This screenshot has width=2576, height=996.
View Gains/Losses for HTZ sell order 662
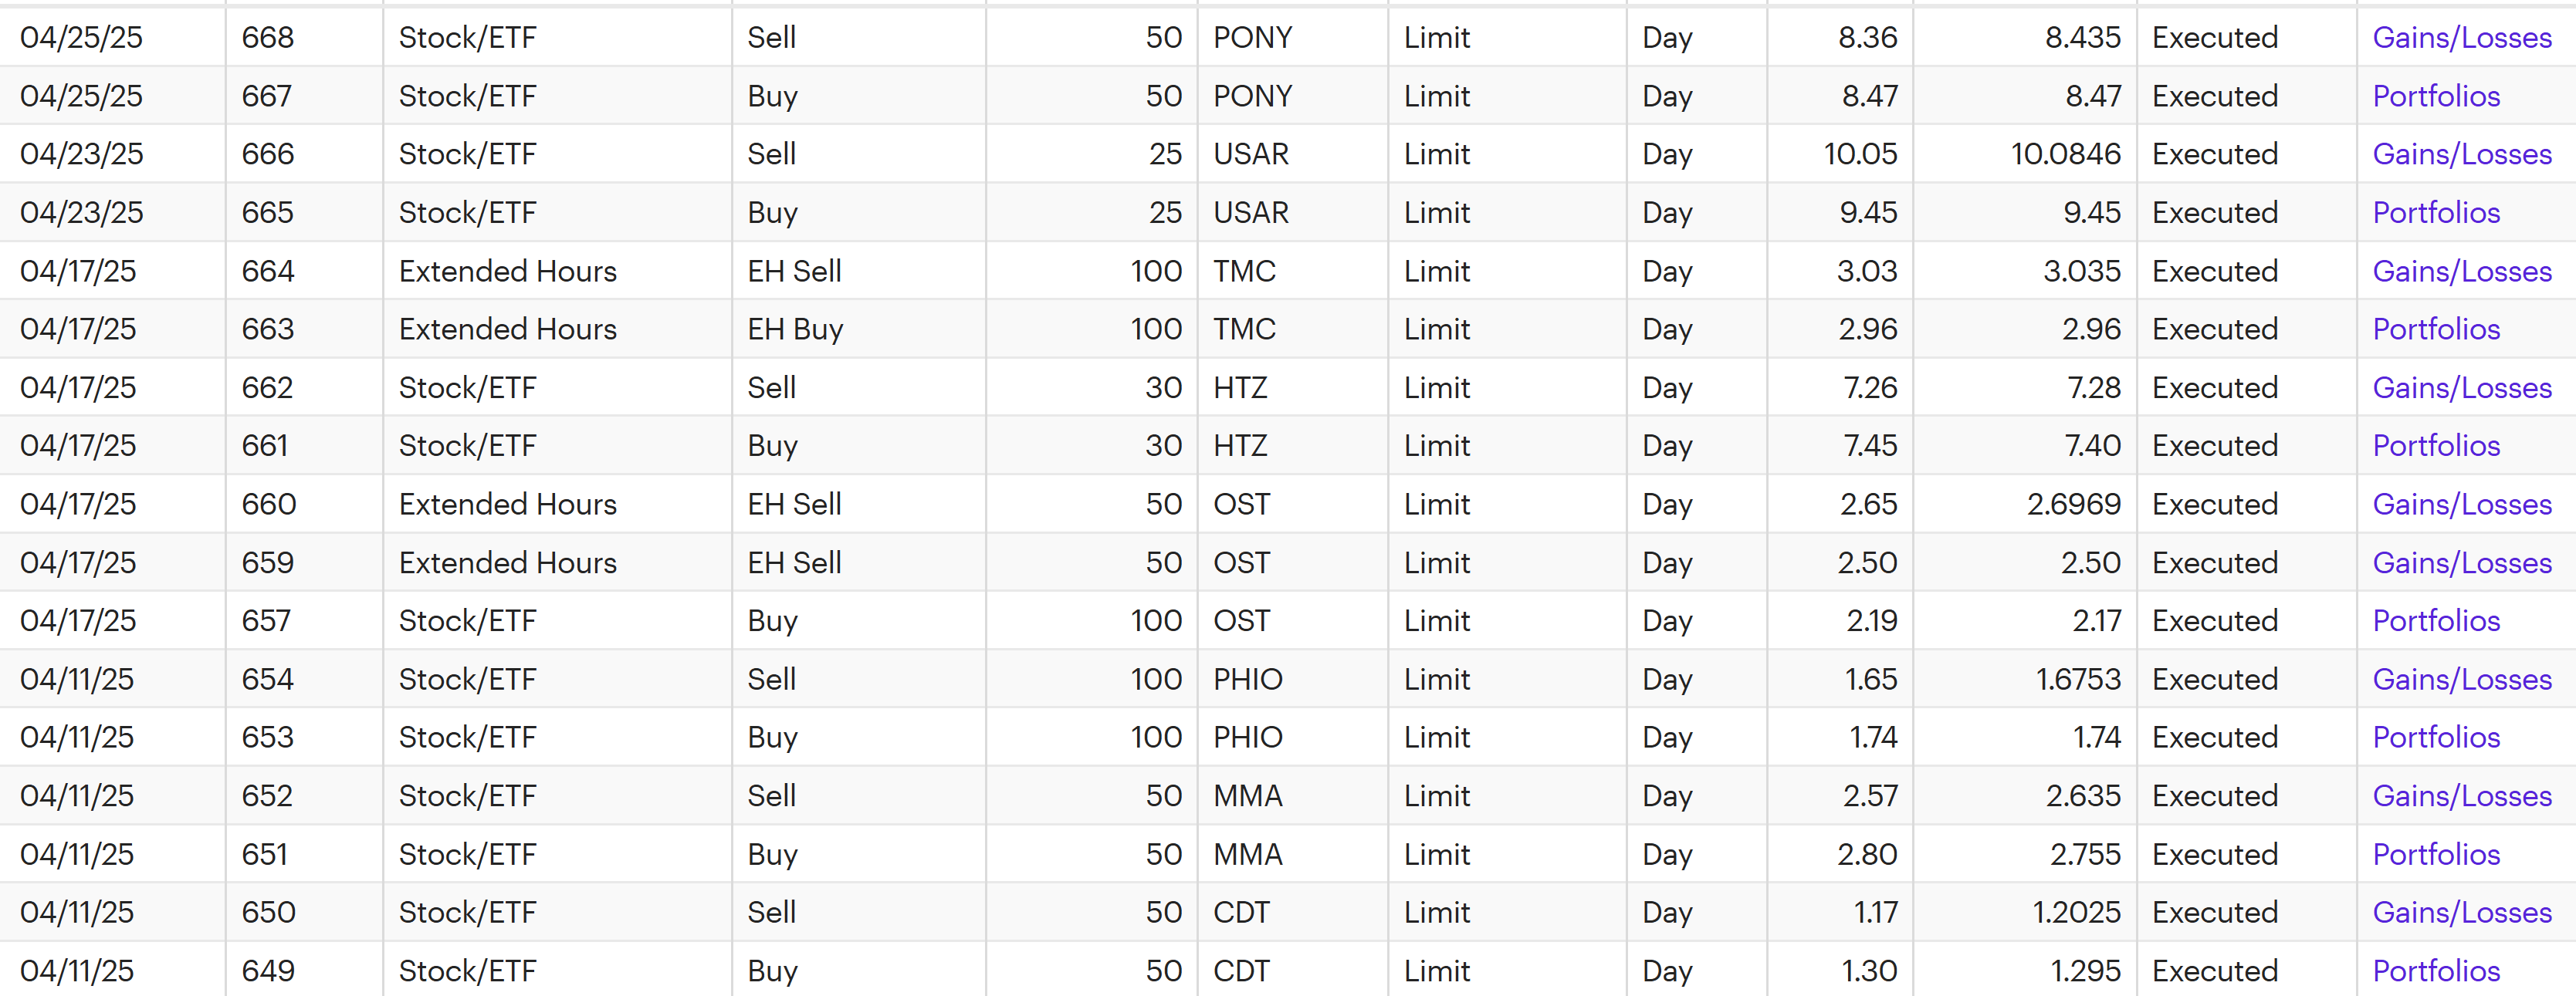(2461, 387)
